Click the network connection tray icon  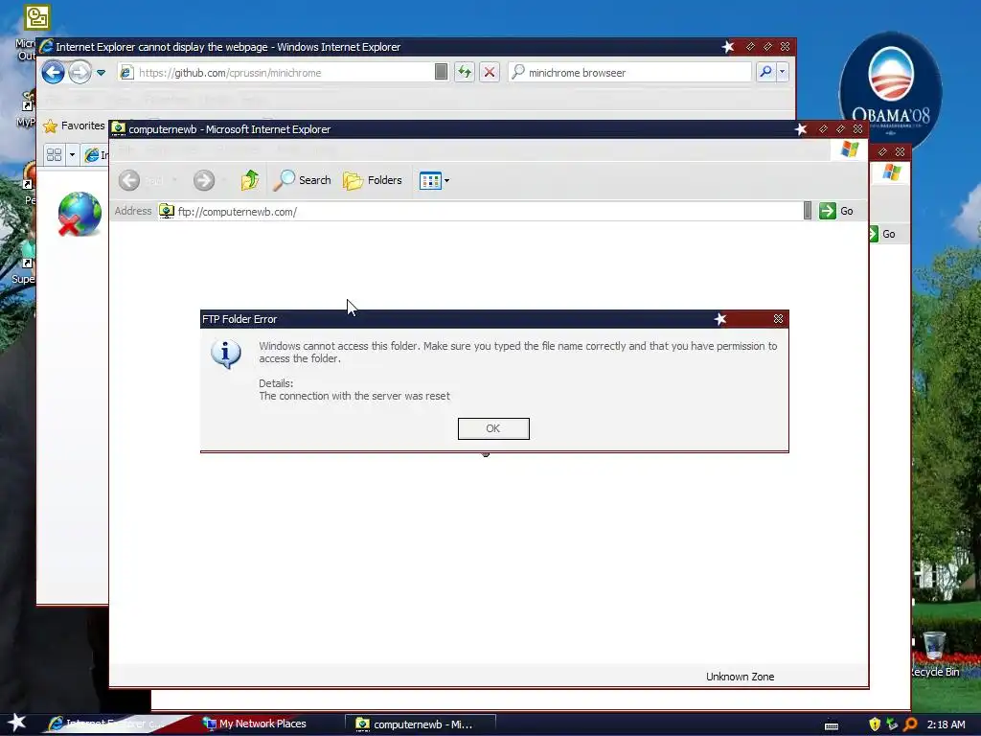click(892, 724)
